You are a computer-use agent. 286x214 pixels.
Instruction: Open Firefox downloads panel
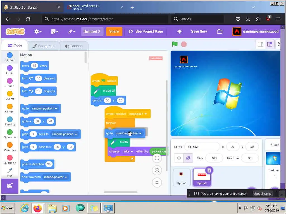248,19
